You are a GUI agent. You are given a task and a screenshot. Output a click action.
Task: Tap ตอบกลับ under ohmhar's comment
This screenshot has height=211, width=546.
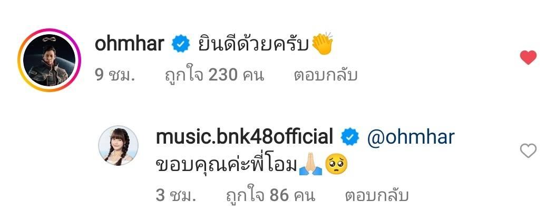point(326,75)
